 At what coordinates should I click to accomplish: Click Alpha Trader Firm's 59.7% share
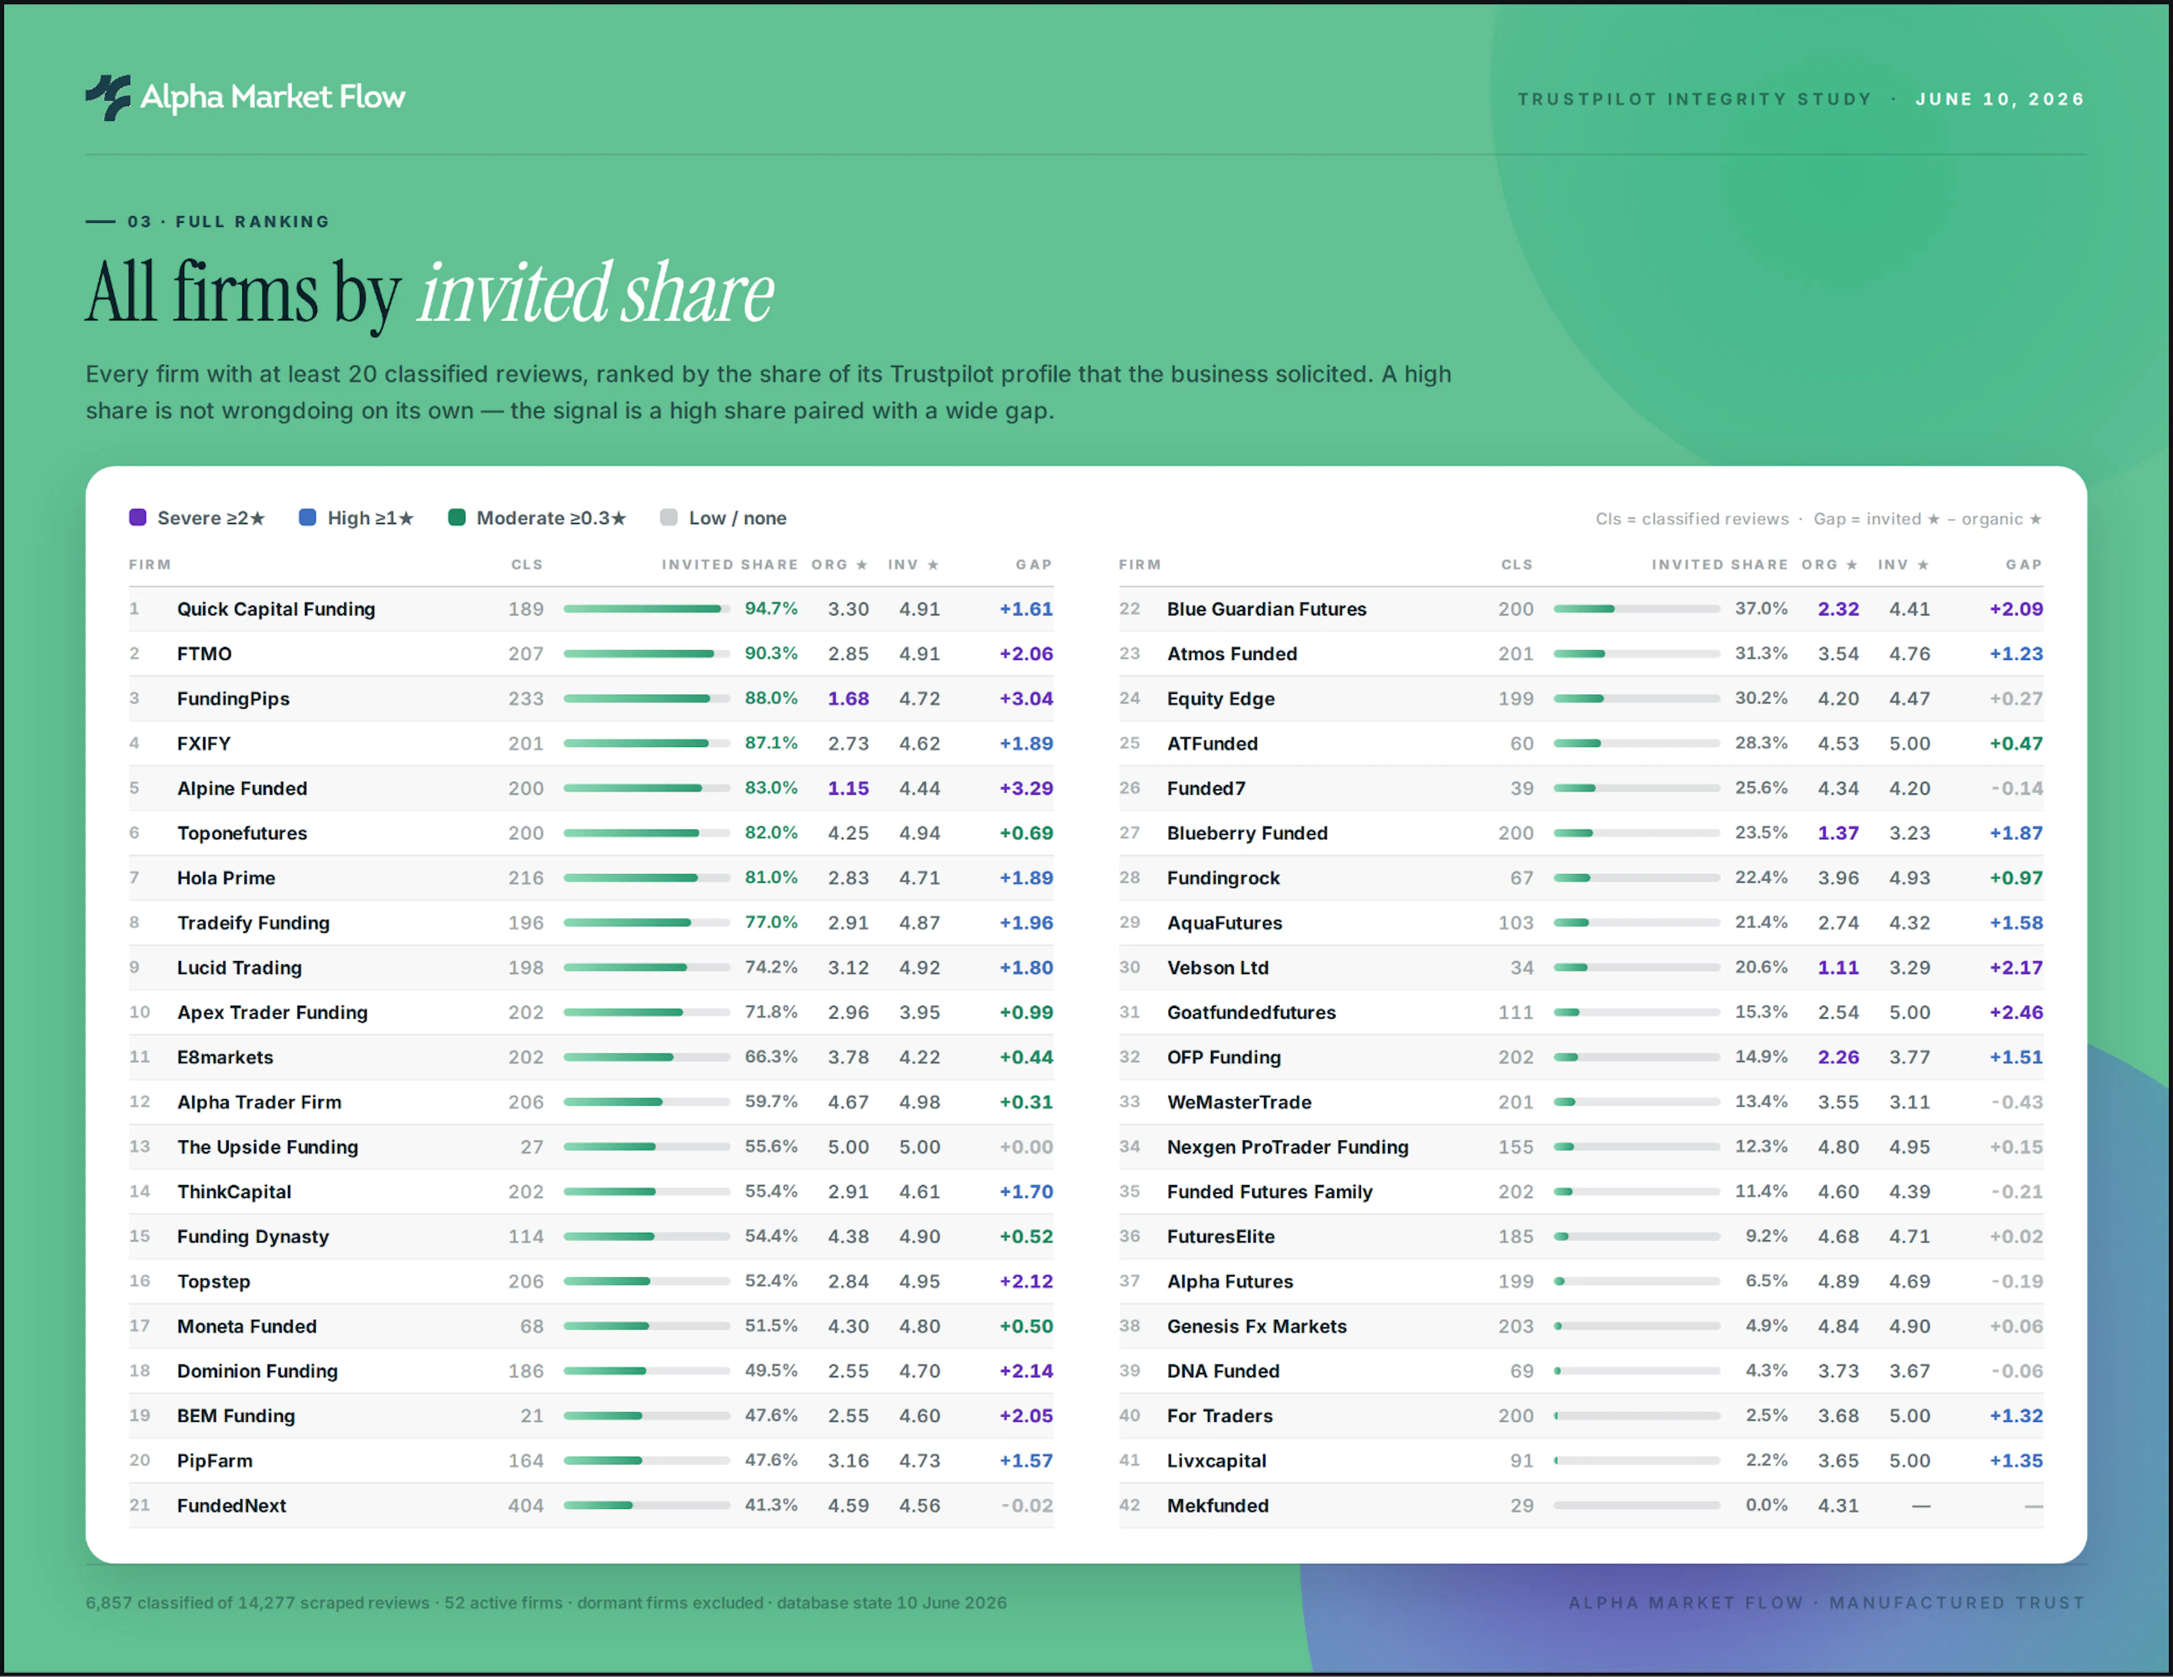pos(771,1102)
